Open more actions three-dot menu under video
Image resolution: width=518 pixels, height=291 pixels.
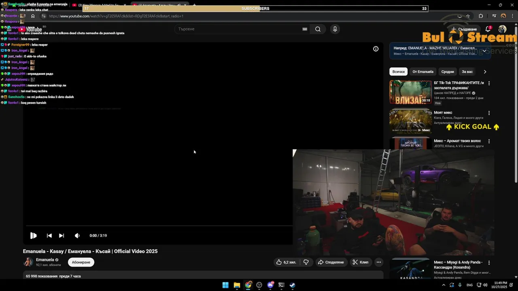(x=379, y=262)
